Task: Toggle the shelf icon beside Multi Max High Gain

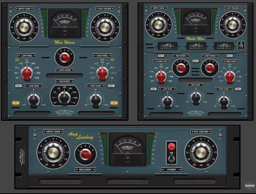Action: pos(238,89)
